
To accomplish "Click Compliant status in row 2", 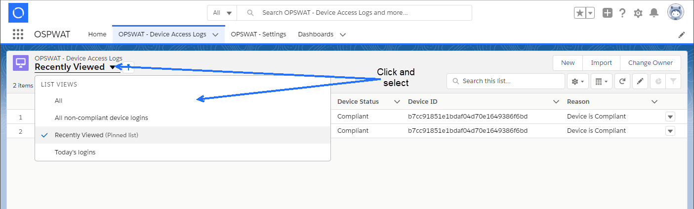I will (x=353, y=131).
